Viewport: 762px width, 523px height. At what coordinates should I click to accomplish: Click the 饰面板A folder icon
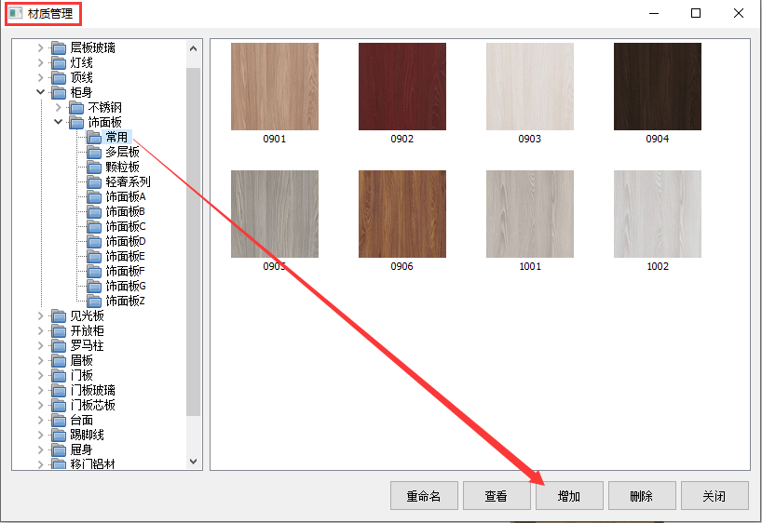(94, 197)
